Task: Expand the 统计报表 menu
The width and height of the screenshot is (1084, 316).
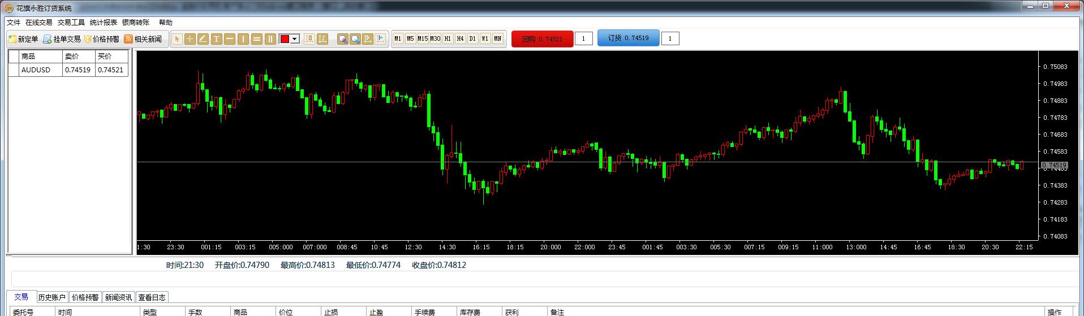Action: pos(104,23)
